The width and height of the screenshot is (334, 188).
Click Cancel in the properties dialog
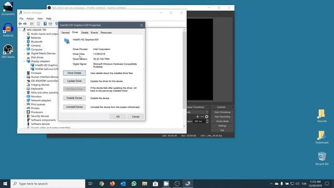click(x=136, y=116)
